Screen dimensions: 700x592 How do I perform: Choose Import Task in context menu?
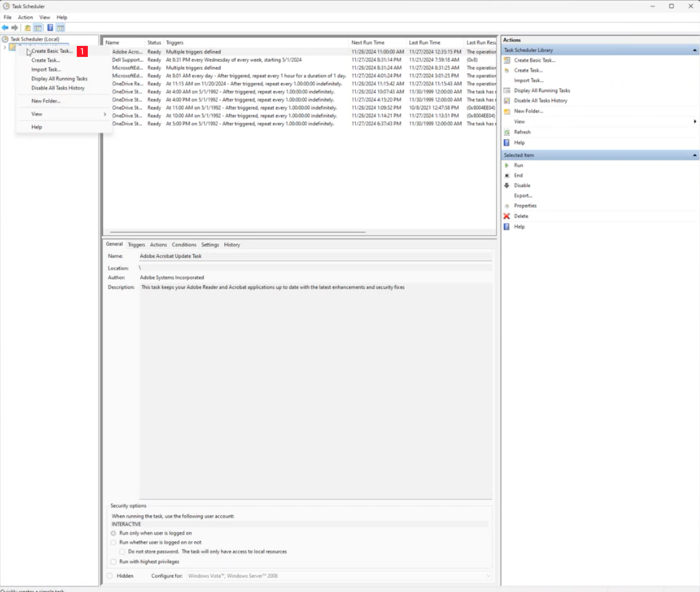[x=46, y=69]
